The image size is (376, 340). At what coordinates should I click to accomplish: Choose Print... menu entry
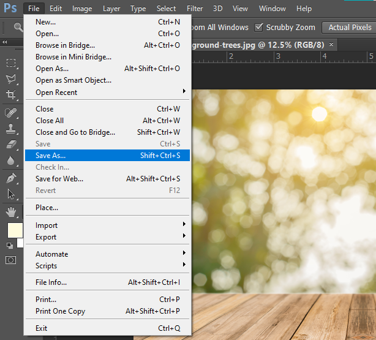[x=107, y=300]
